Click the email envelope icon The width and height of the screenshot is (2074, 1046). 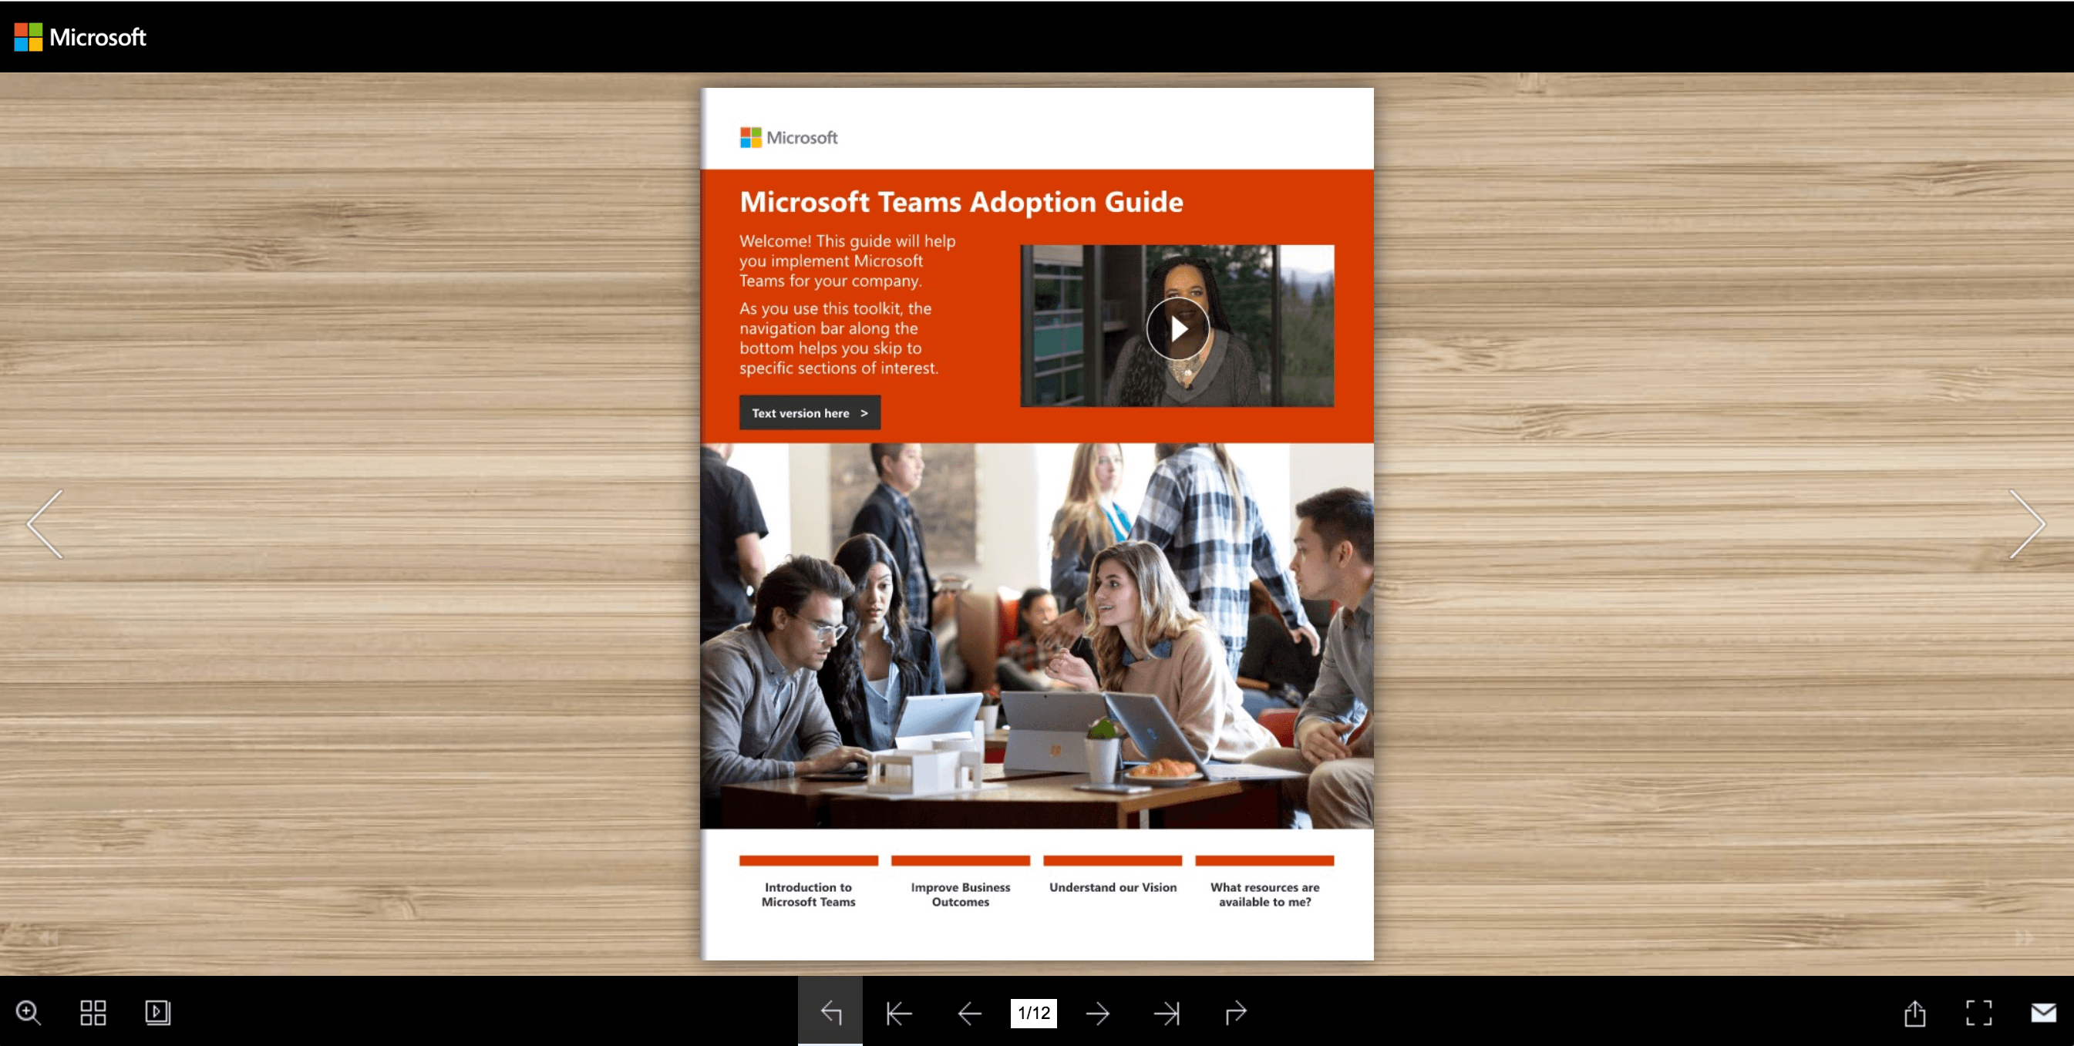pos(2043,1012)
